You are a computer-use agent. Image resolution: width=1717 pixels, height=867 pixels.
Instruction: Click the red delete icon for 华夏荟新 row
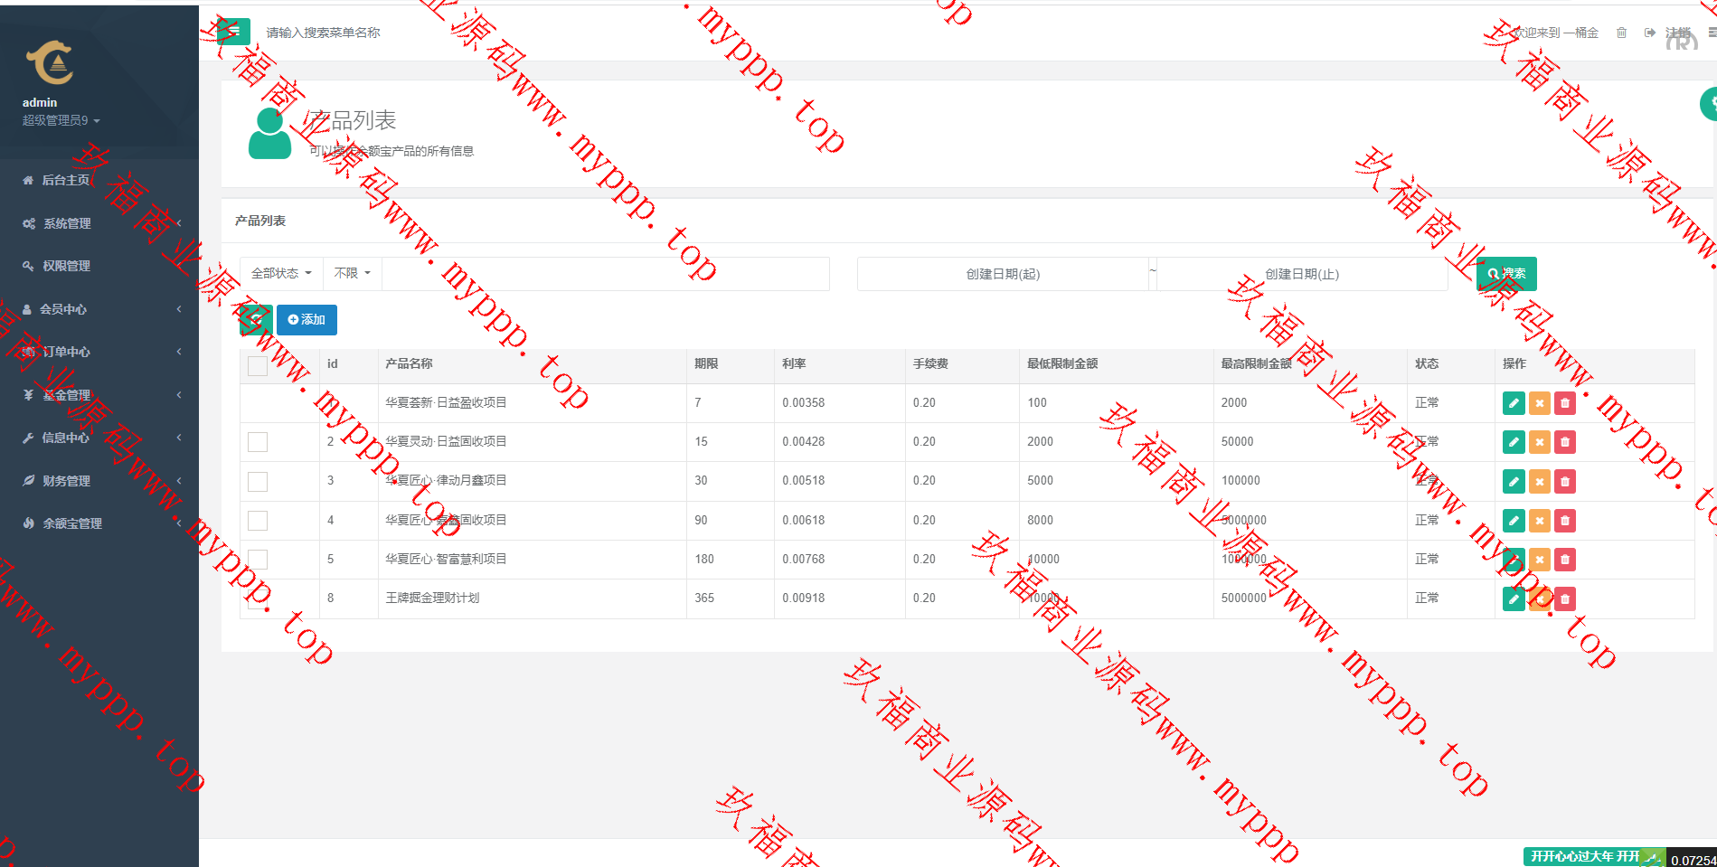point(1564,403)
